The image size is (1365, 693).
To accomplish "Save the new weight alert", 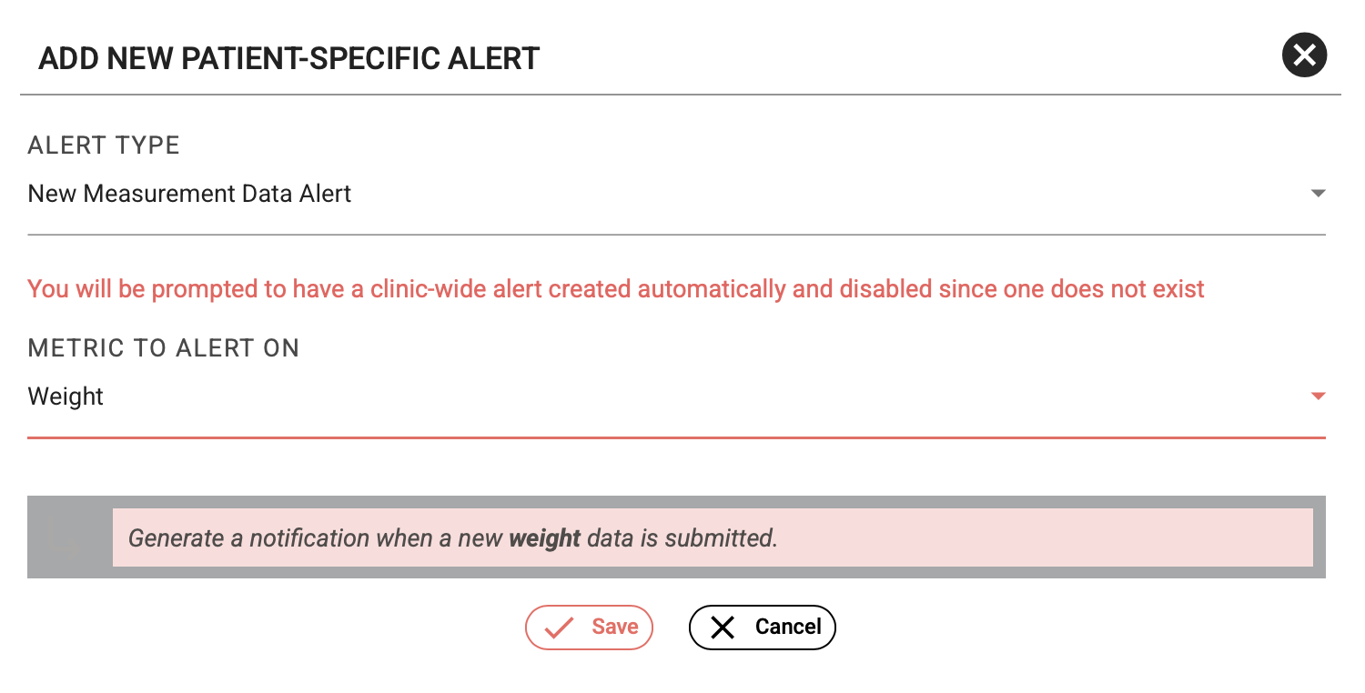I will (589, 628).
